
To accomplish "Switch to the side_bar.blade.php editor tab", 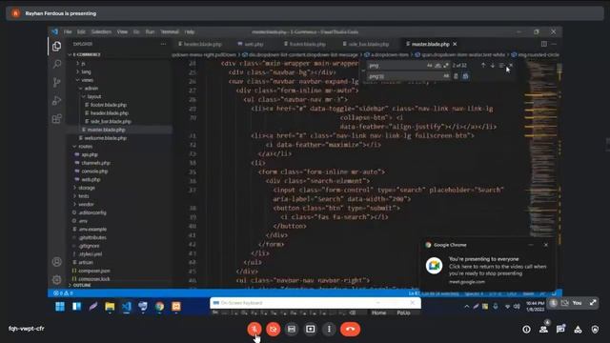I will pos(366,45).
